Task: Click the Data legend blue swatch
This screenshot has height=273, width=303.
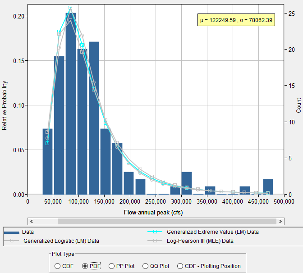Action: (x=12, y=232)
